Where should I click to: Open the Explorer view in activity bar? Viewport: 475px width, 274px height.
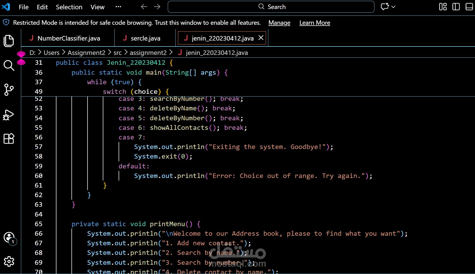(x=9, y=41)
